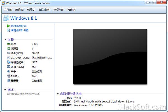This screenshot has width=168, height=112.
Task: Open the 编辑(E) menu
Action: pyautogui.click(x=19, y=10)
